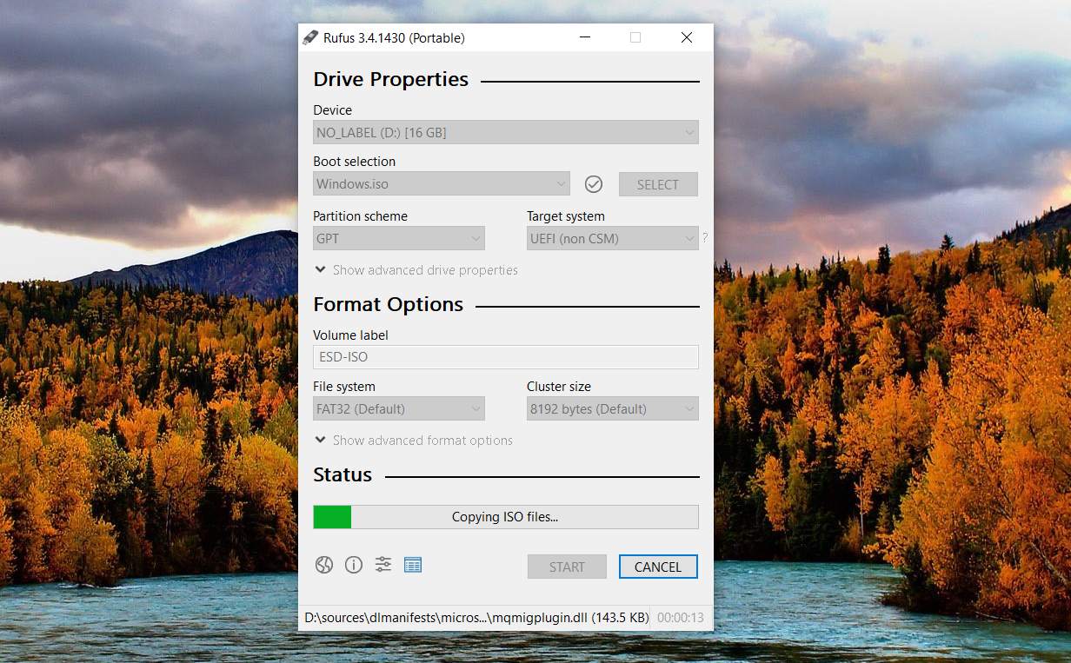1071x663 pixels.
Task: Open the language selection globe
Action: coord(324,565)
